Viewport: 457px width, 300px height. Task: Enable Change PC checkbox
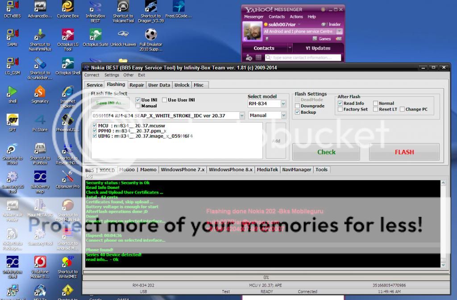402,109
